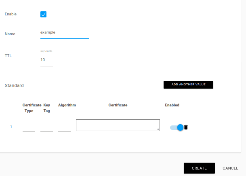Click the row number 1

pyautogui.click(x=11, y=127)
